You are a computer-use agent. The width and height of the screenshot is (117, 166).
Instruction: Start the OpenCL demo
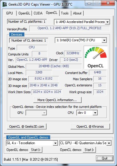(x=89, y=150)
